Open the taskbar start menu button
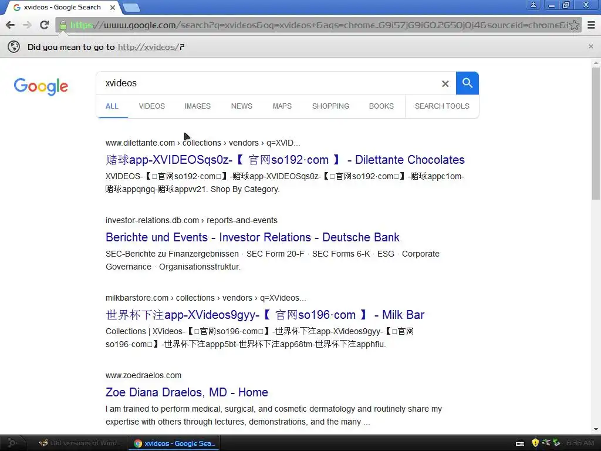Viewport: 601px width, 451px height. click(12, 443)
